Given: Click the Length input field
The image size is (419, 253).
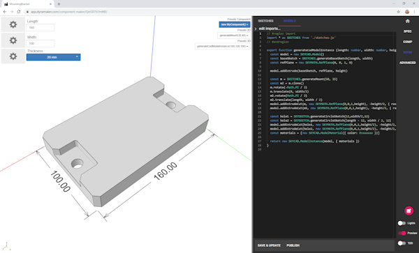Looking at the screenshot, I should (41, 27).
